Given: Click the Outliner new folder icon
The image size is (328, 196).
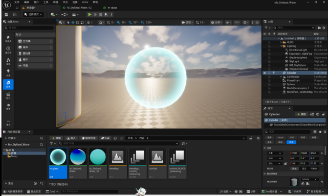Looking at the screenshot, I should click(x=319, y=28).
